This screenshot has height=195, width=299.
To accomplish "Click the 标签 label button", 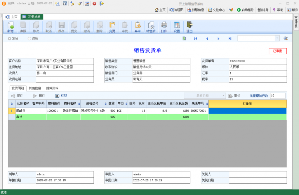I will (61, 96).
